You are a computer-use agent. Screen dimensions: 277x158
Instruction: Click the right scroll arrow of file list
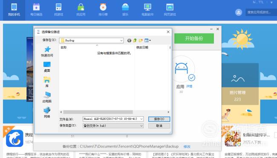coord(168,112)
